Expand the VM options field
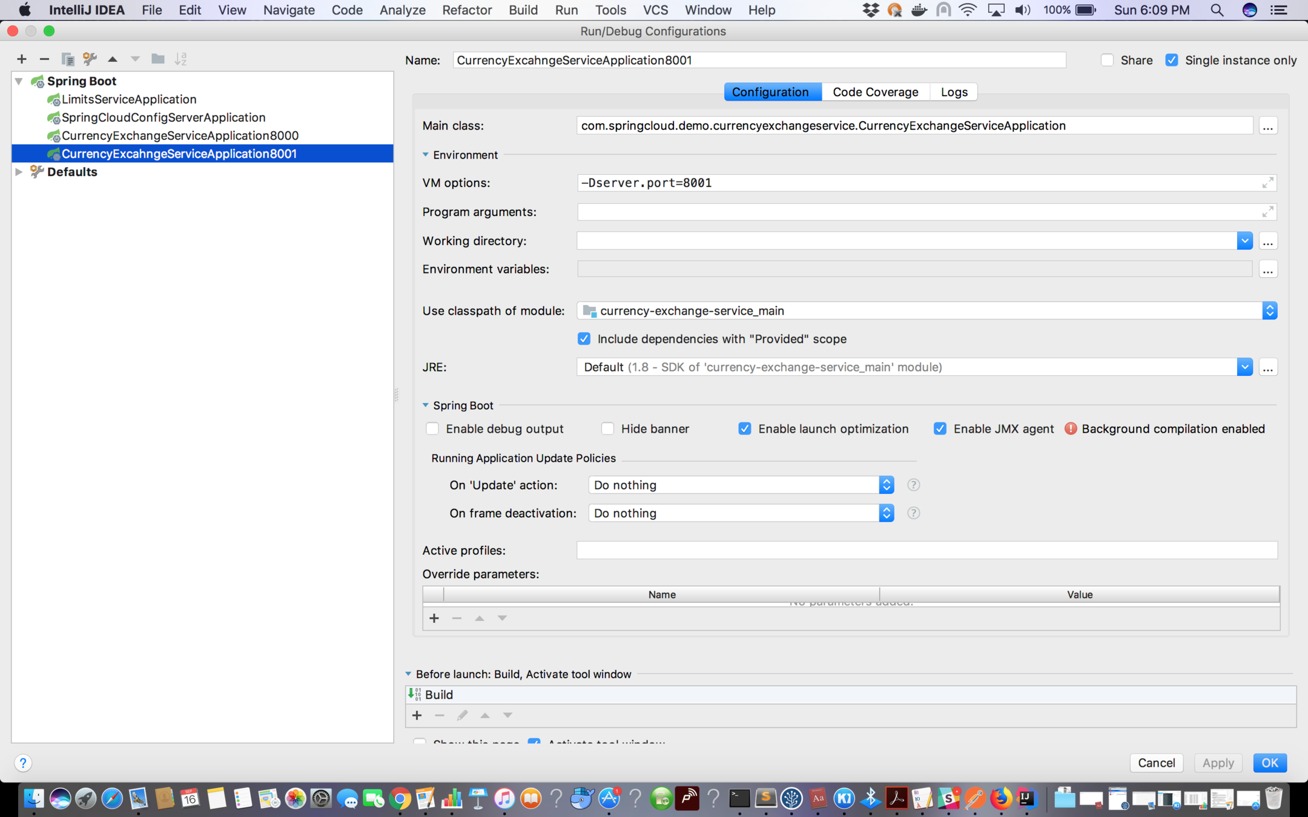 [1267, 183]
